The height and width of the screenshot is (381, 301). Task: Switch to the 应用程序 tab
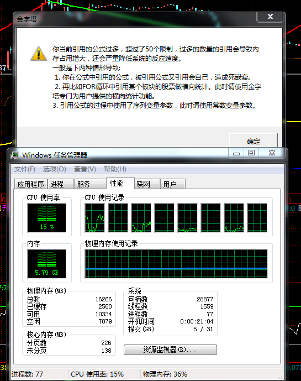tap(31, 184)
